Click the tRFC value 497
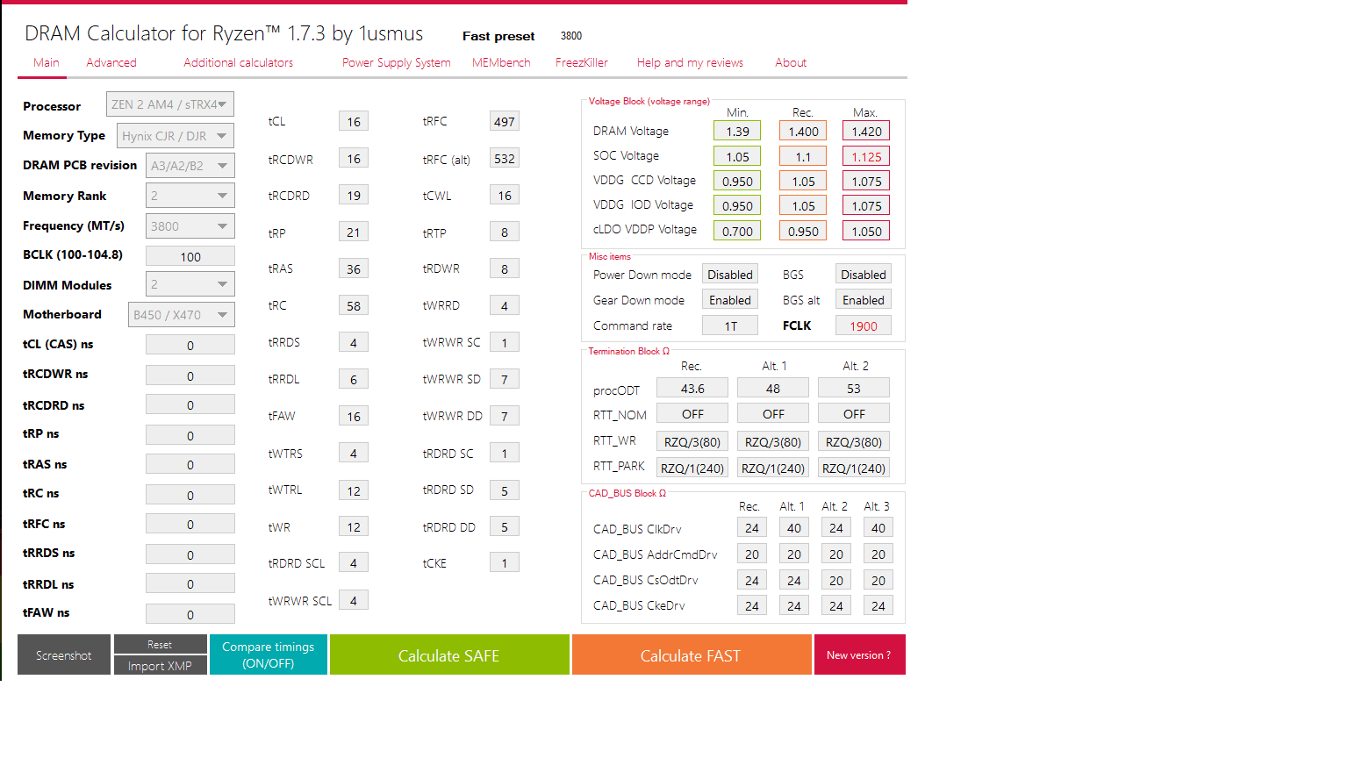1348x758 pixels. tap(505, 121)
